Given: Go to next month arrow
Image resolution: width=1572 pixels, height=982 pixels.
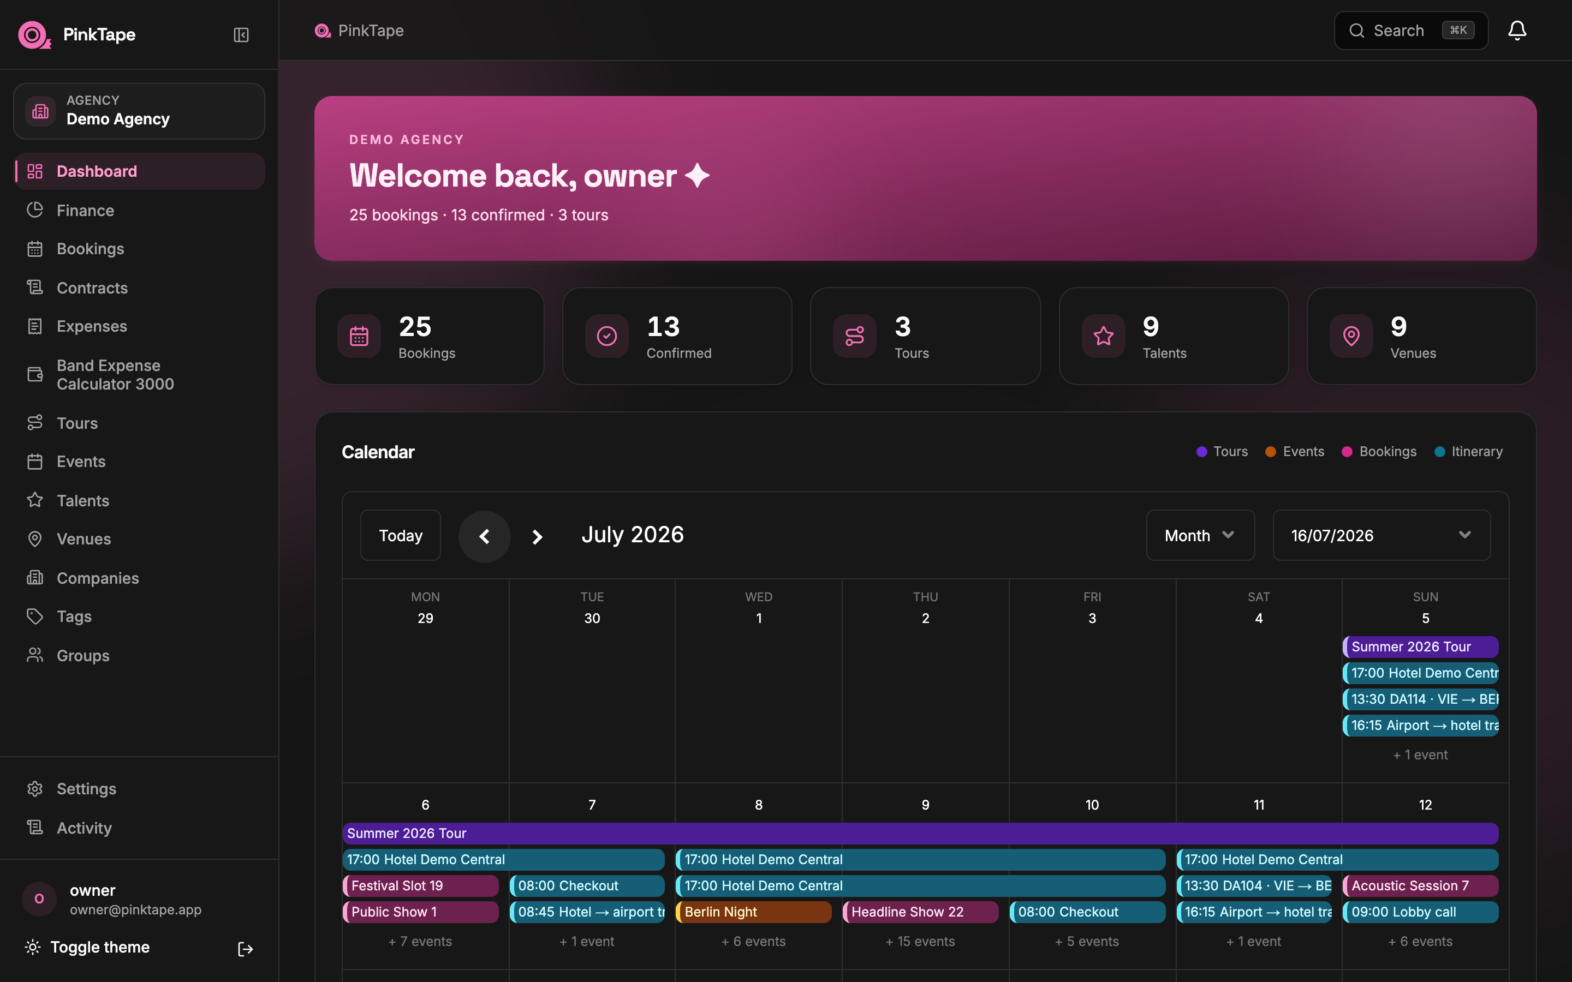Looking at the screenshot, I should click(537, 536).
